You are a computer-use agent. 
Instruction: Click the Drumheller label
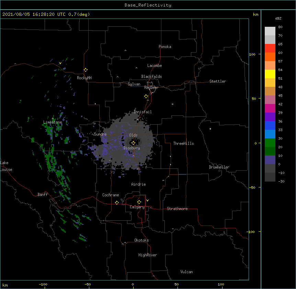[x=219, y=167]
